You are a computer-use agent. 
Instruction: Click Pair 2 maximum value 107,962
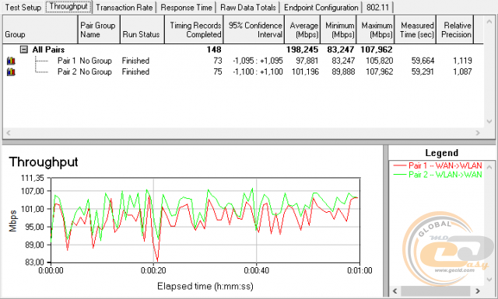(x=379, y=72)
